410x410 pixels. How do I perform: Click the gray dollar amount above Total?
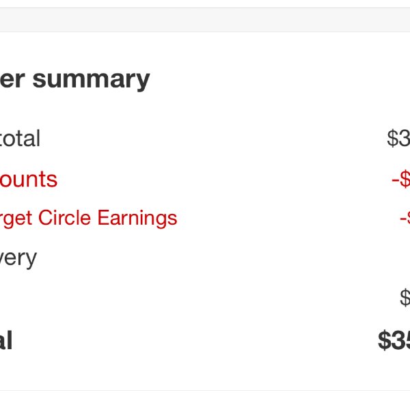click(x=405, y=297)
